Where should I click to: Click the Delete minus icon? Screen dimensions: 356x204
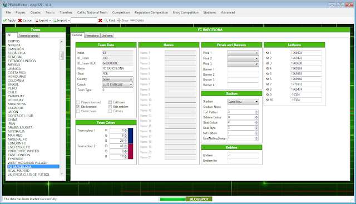pos(132,21)
